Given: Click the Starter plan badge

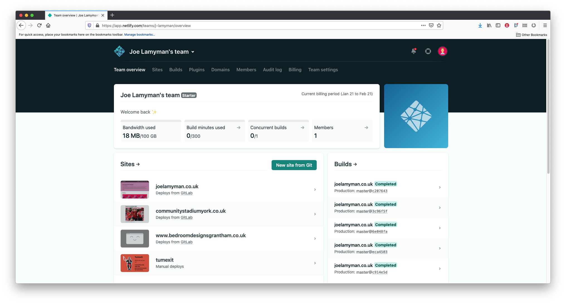Looking at the screenshot, I should (x=189, y=95).
